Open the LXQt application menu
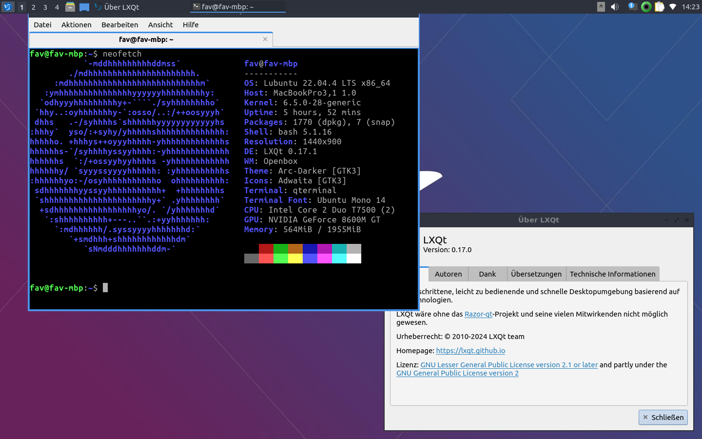The image size is (702, 439). coord(7,7)
